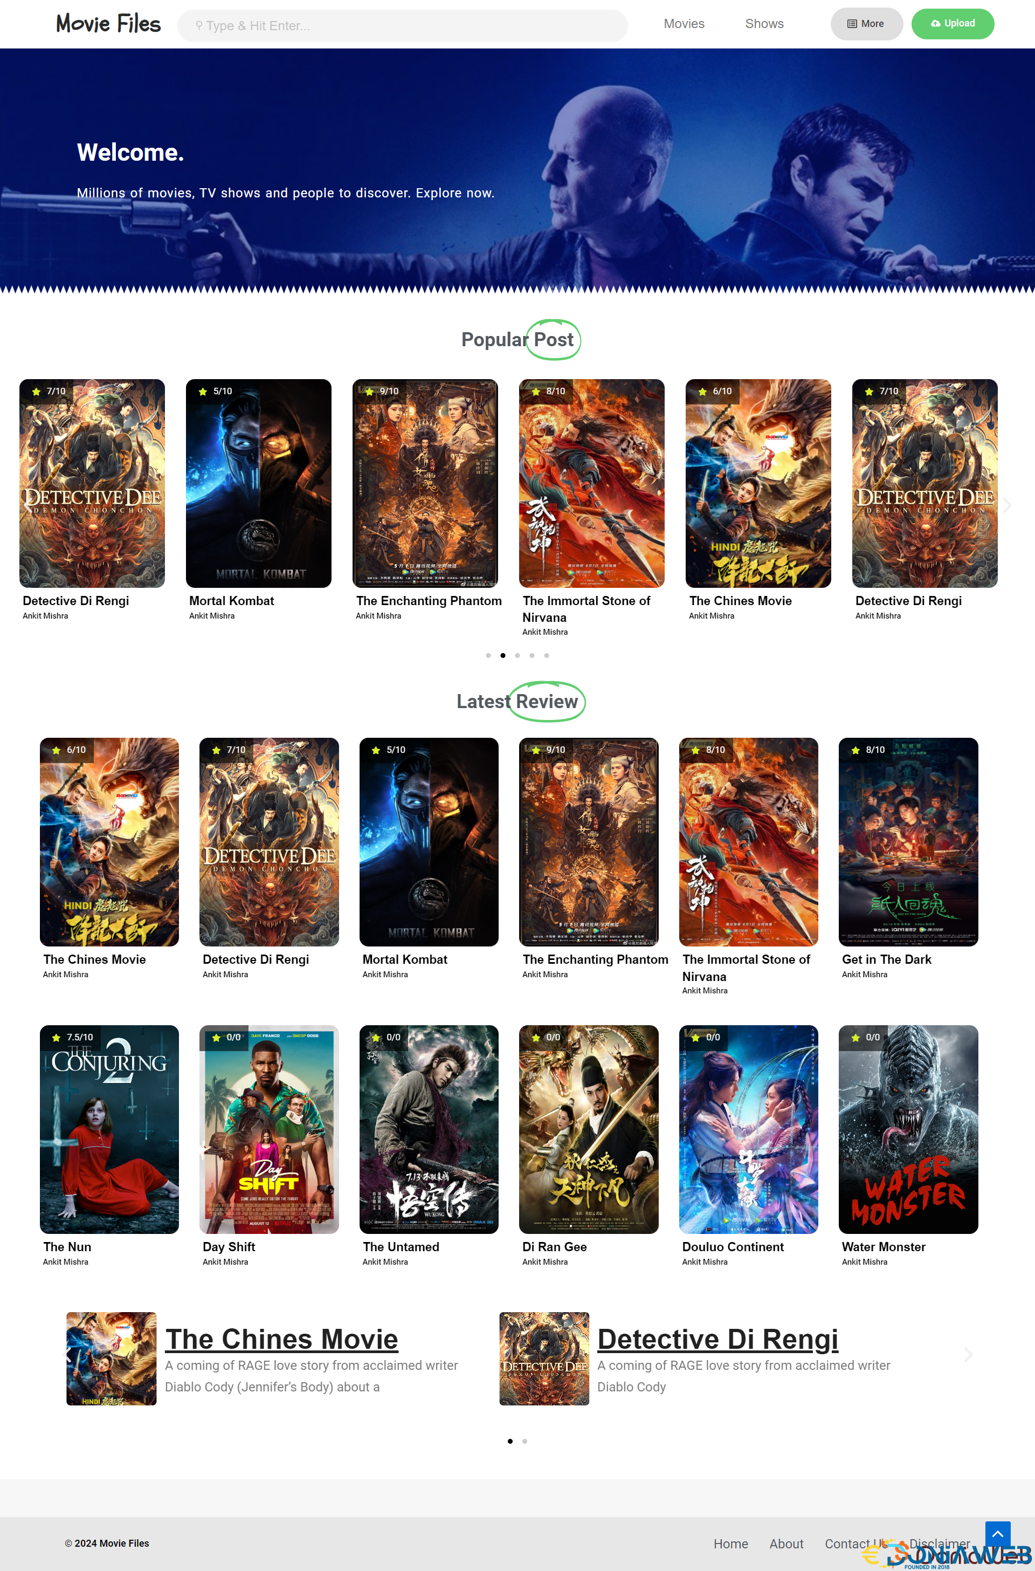Click the search icon in navbar

click(200, 24)
